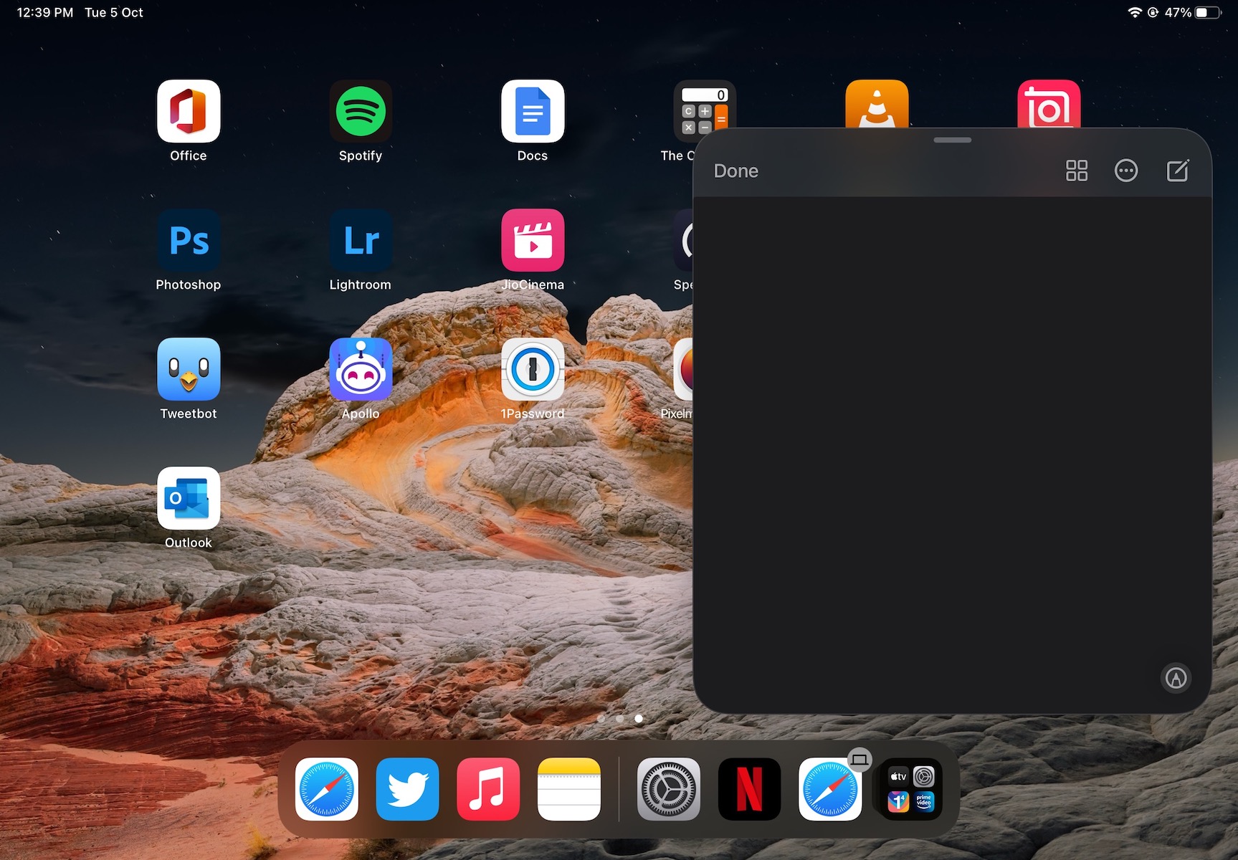This screenshot has height=860, width=1238.
Task: Open the Google Docs app
Action: pyautogui.click(x=533, y=112)
